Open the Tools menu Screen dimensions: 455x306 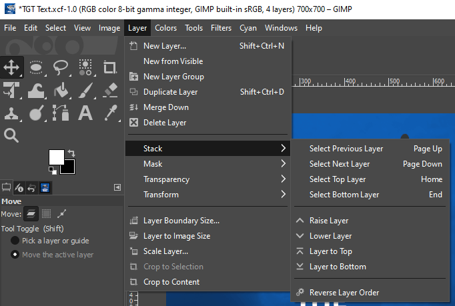coord(194,28)
